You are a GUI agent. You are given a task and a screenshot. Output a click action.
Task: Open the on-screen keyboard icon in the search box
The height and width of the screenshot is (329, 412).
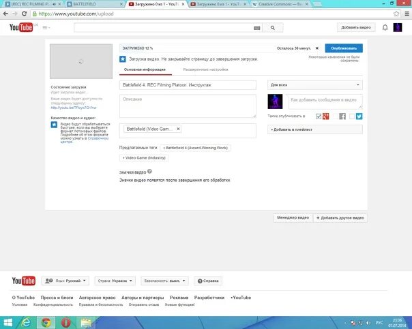[257, 28]
